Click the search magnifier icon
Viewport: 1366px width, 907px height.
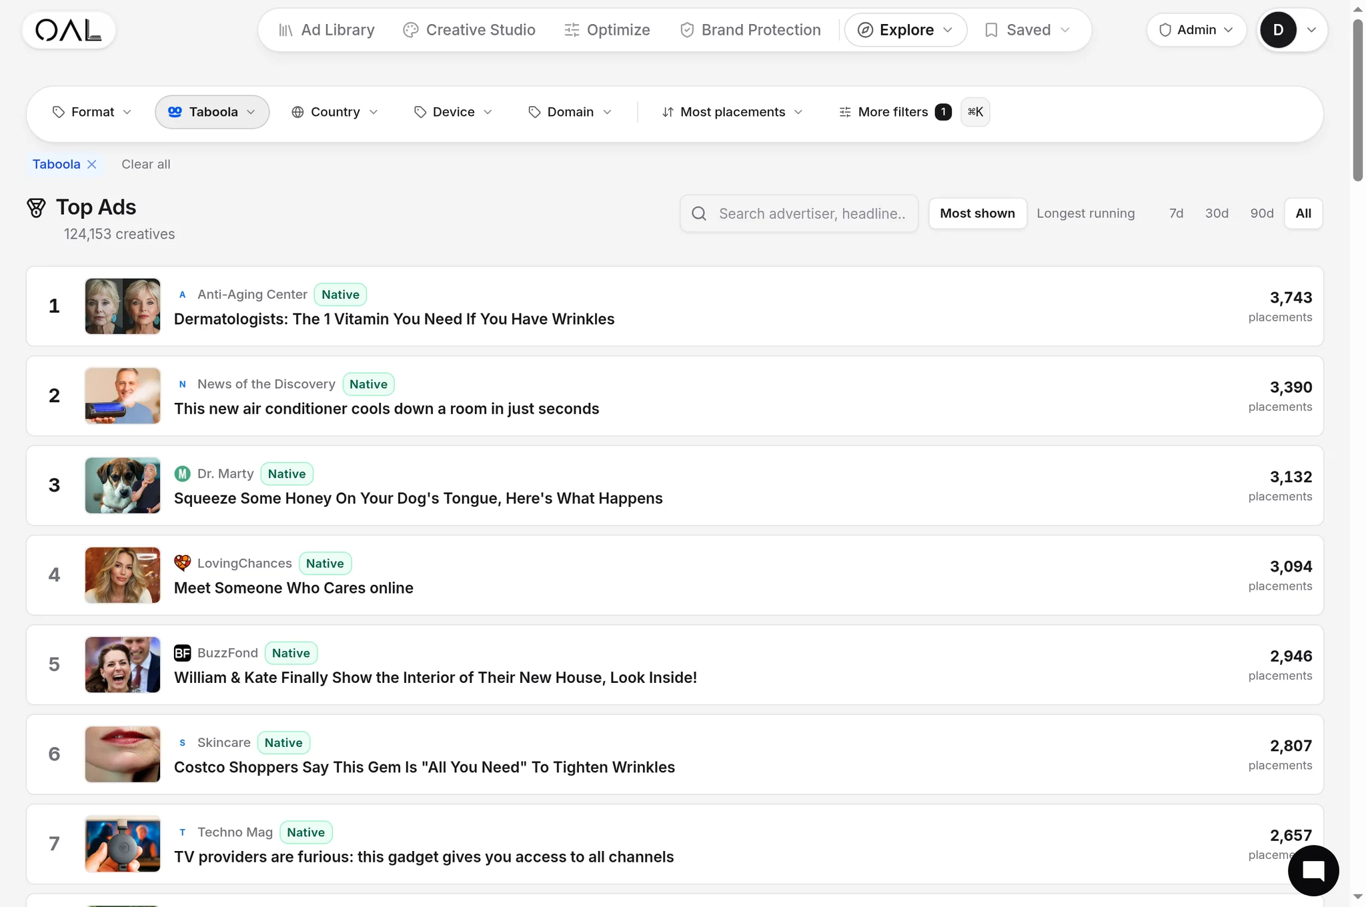pyautogui.click(x=699, y=213)
